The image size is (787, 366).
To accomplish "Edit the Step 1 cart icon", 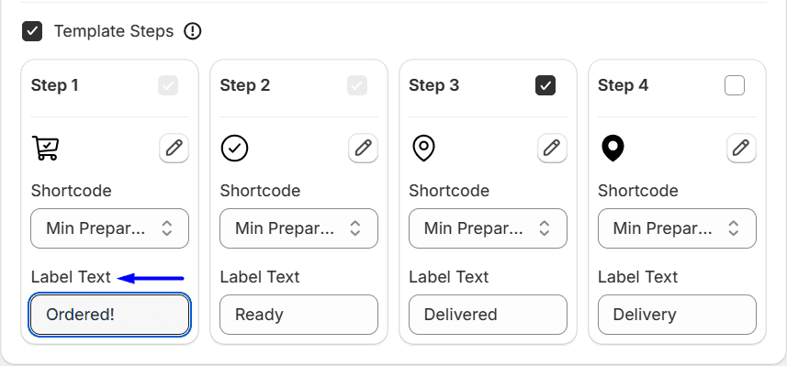I will (174, 149).
